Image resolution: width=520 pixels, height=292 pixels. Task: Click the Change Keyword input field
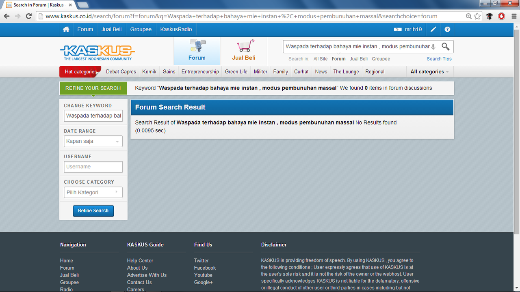pos(93,116)
